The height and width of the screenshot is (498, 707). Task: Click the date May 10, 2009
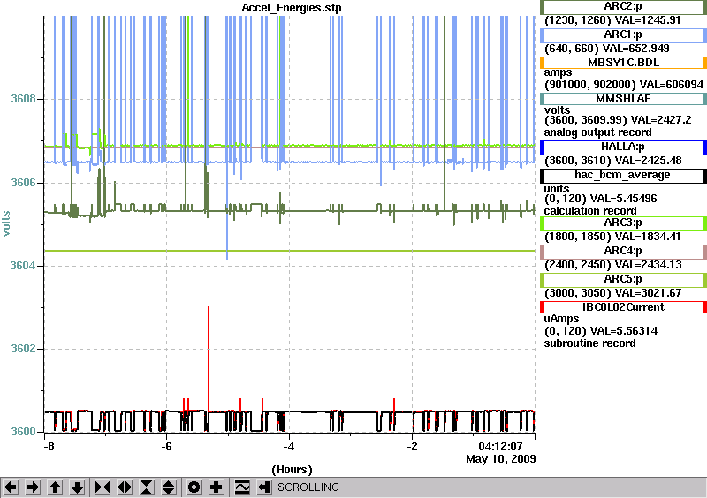(x=501, y=459)
